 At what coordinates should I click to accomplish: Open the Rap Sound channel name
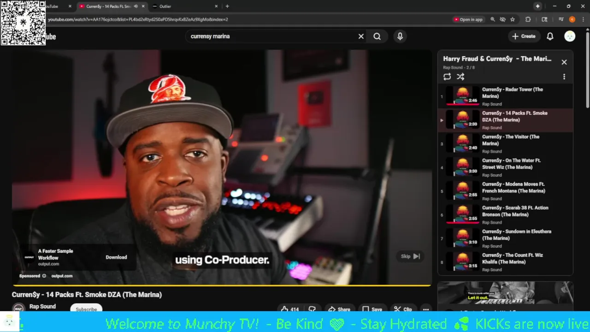click(x=42, y=307)
